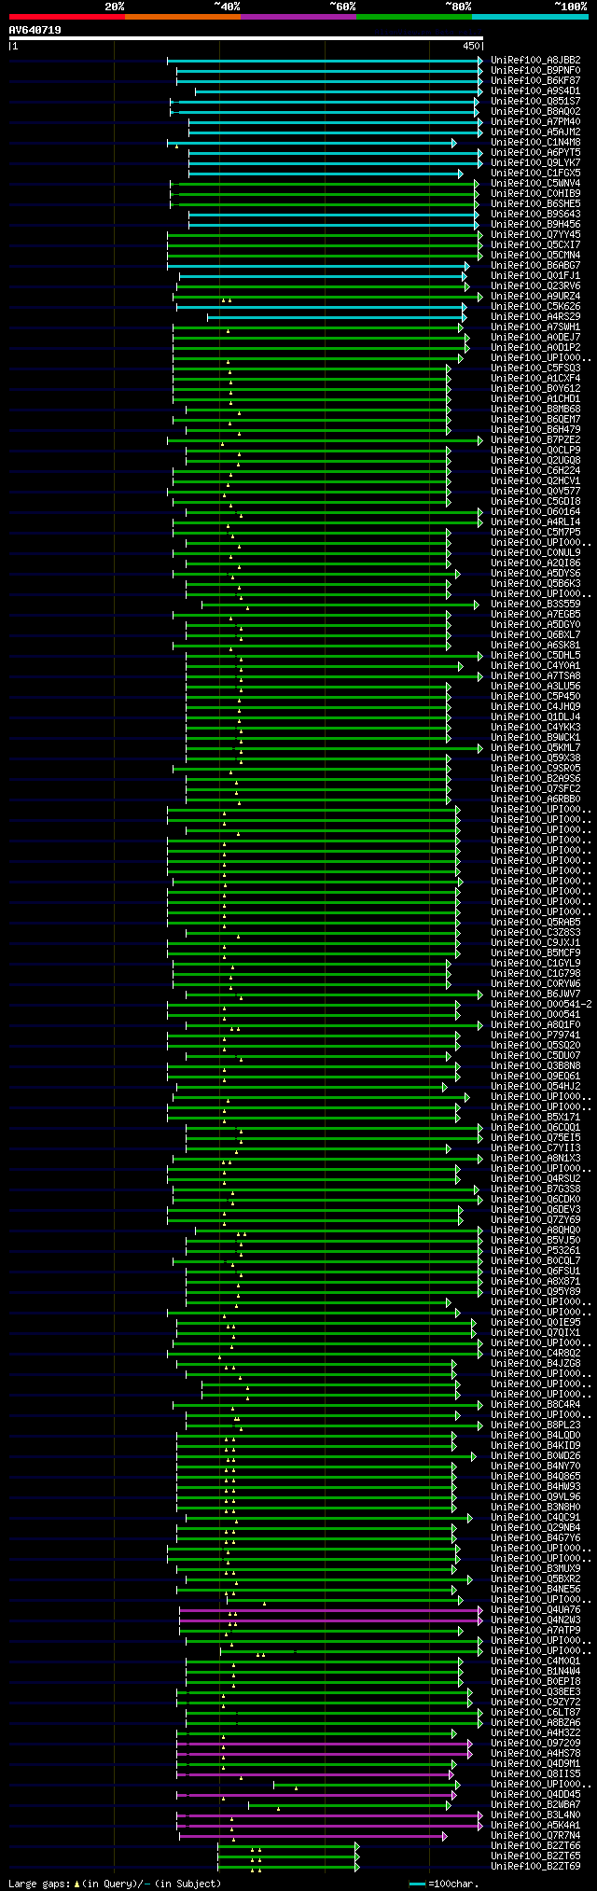Open the UniRef100_C6LT87 entry
597x1891 pixels.
coord(535,1712)
